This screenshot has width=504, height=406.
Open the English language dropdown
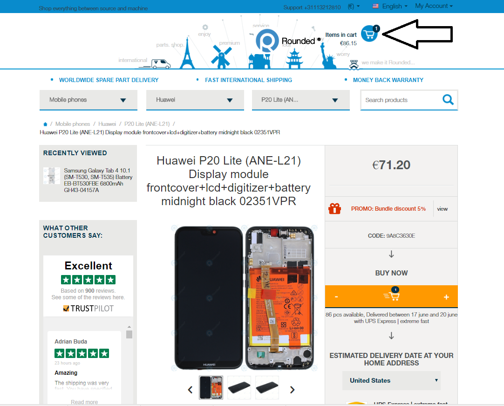click(395, 6)
